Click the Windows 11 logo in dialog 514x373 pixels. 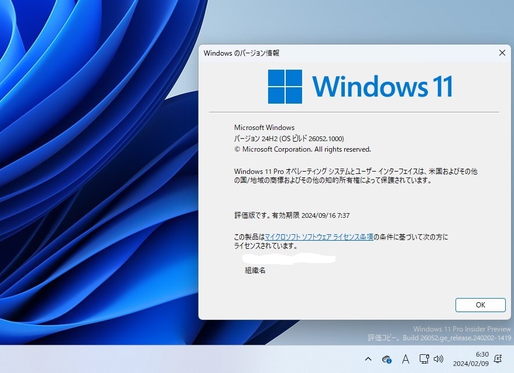pyautogui.click(x=361, y=87)
